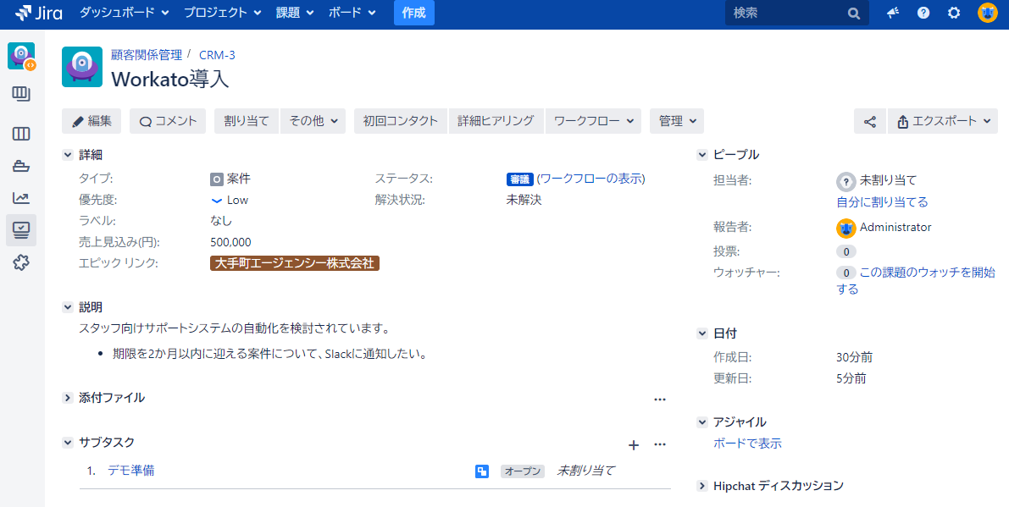Screen dimensions: 1009x507
Task: Expand the Hipchat ディスカッション section
Action: point(702,487)
